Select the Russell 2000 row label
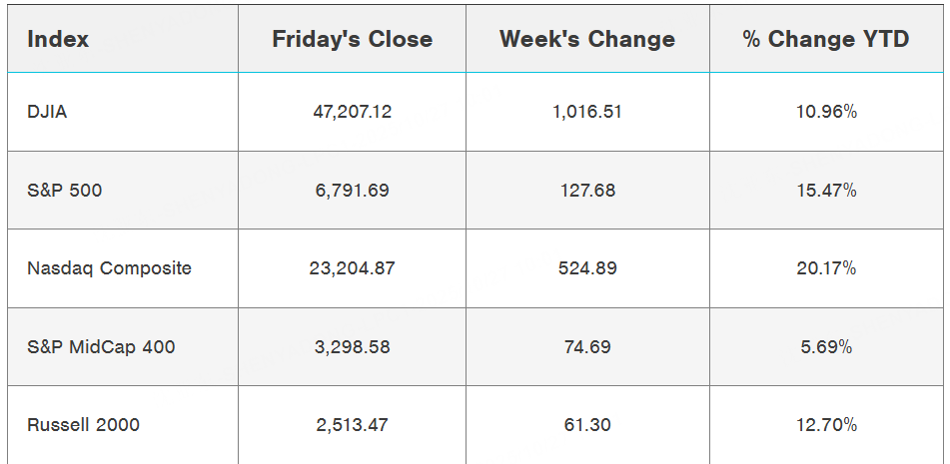The image size is (950, 464). (84, 425)
